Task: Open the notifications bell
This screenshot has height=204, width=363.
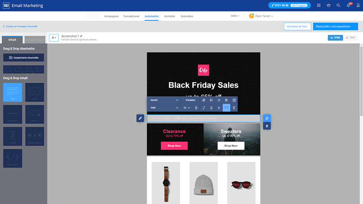Action: [x=348, y=6]
